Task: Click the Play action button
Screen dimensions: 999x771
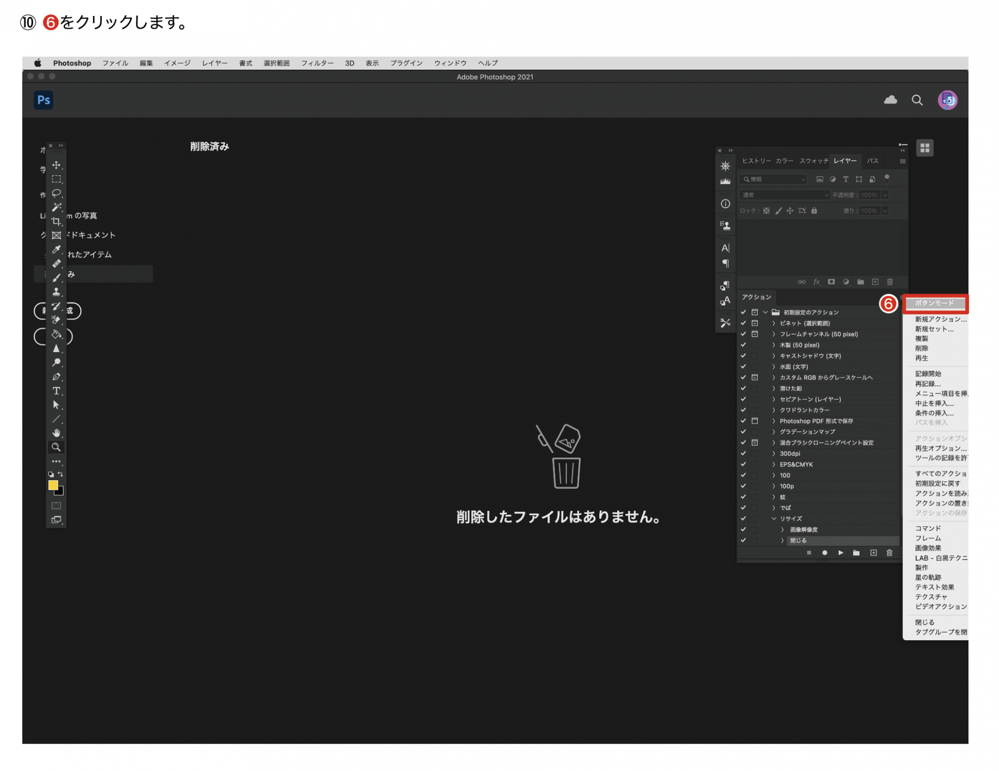Action: 841,553
